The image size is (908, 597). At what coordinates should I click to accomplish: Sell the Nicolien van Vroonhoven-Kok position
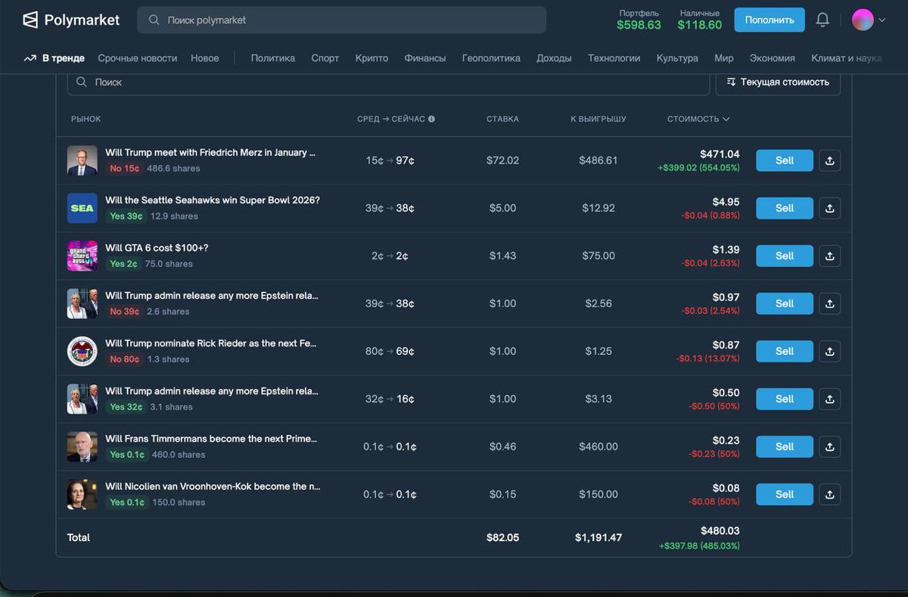pos(785,494)
